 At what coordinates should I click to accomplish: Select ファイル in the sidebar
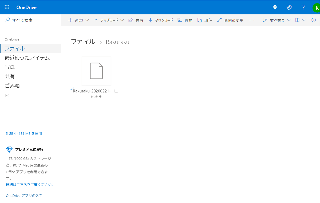[x=30, y=48]
